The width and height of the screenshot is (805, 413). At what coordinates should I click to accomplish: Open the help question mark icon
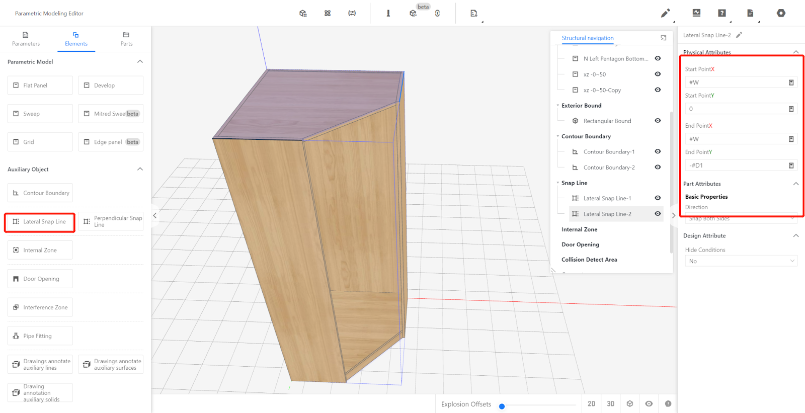pyautogui.click(x=722, y=13)
